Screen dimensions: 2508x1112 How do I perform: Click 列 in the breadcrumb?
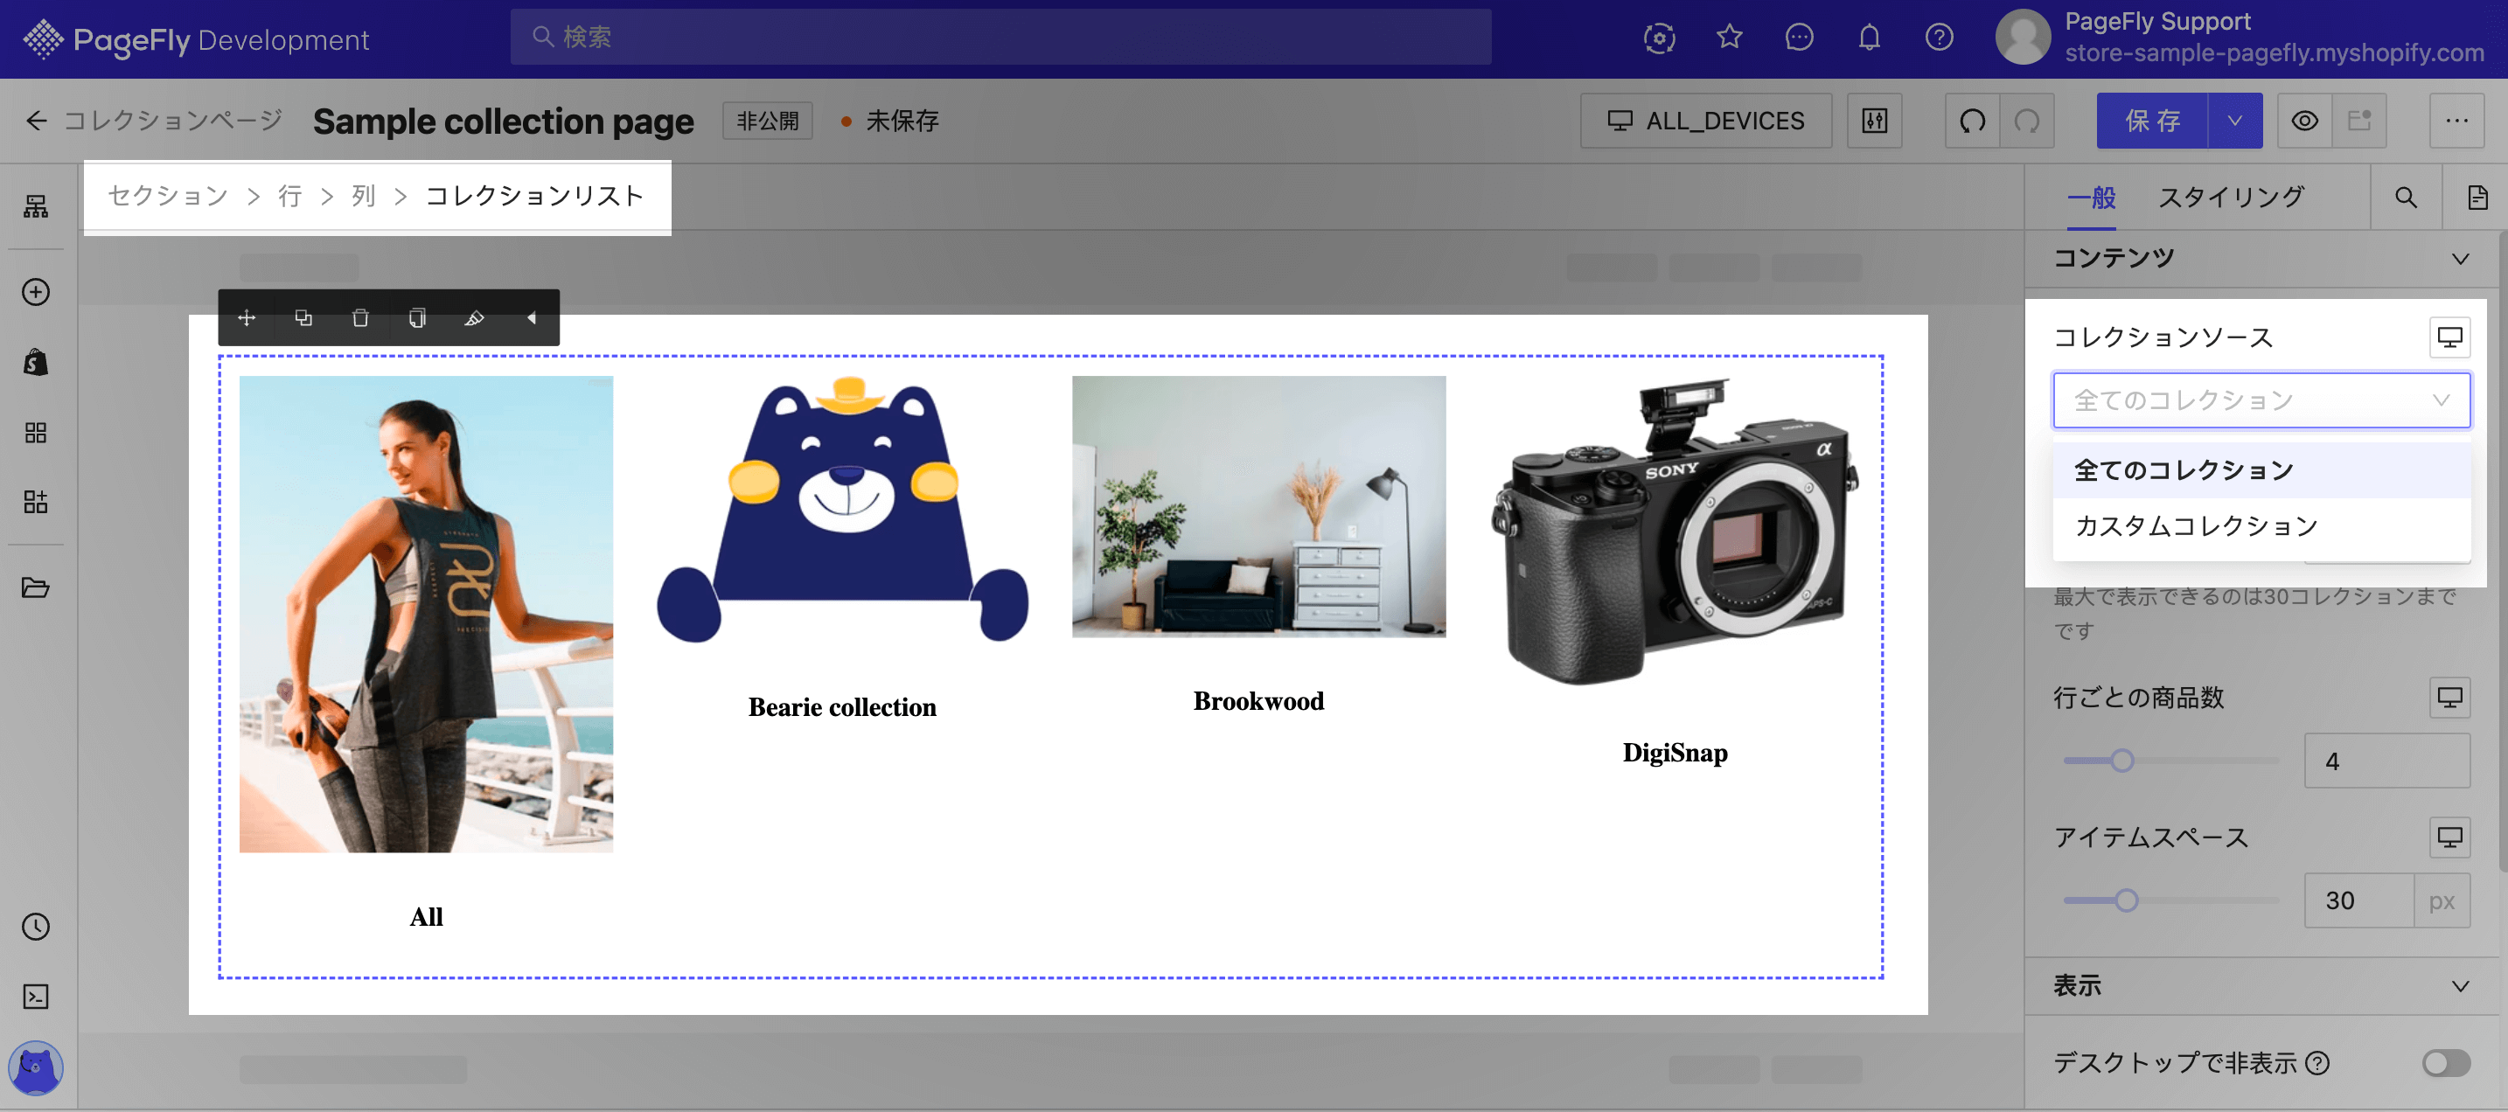click(363, 196)
